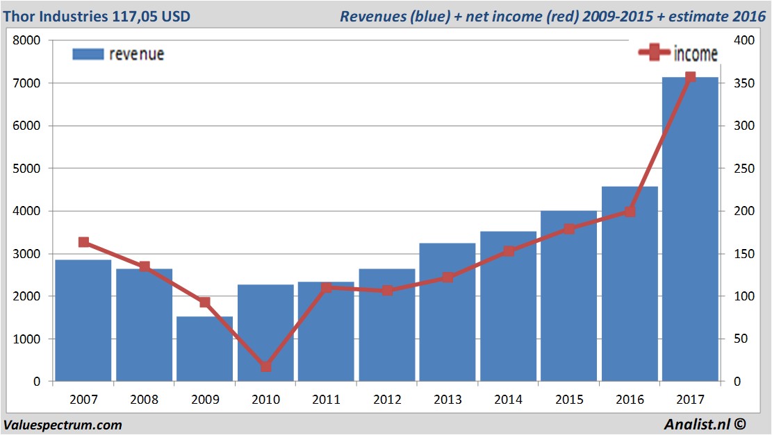Click the 2007 x-axis label
The image size is (772, 435).
[x=83, y=399]
